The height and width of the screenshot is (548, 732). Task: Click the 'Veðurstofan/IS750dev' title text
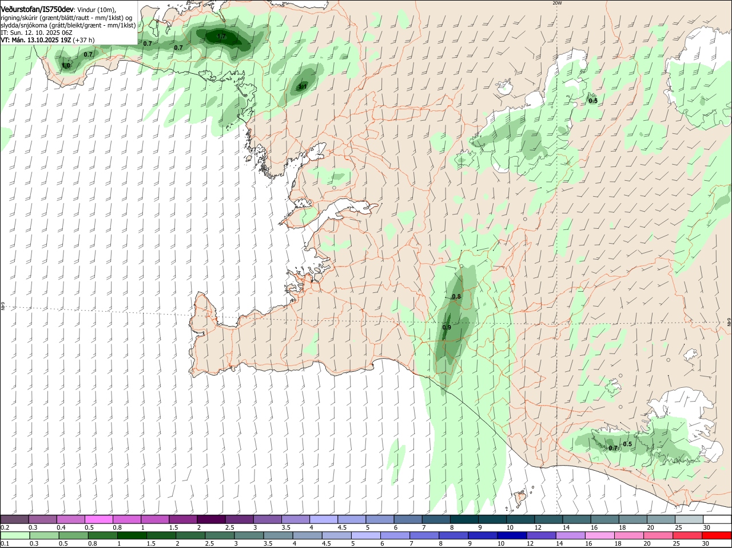click(x=37, y=9)
